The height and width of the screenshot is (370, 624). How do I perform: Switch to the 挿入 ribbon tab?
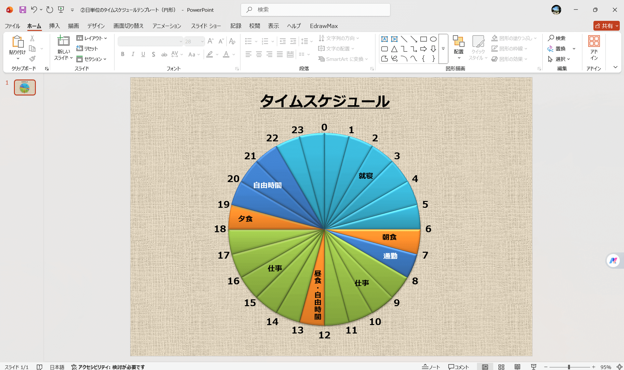click(54, 26)
